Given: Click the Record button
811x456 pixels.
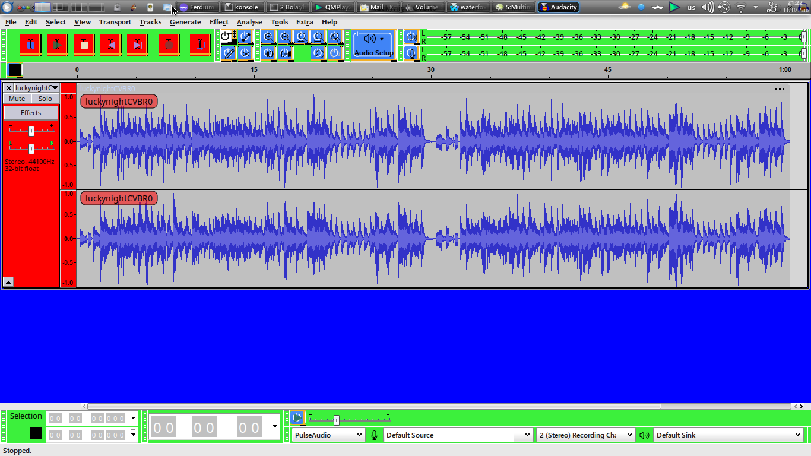Looking at the screenshot, I should pyautogui.click(x=169, y=45).
